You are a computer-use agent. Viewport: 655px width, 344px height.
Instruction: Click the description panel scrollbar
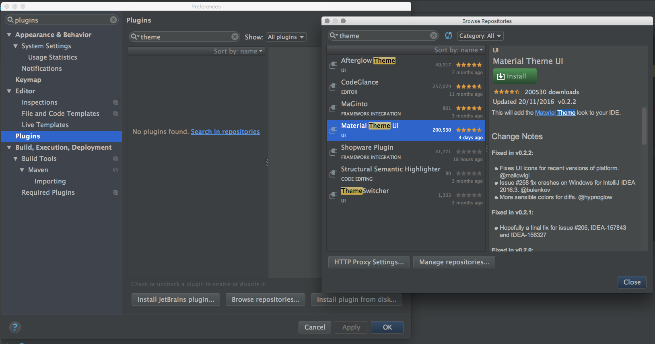(x=644, y=126)
